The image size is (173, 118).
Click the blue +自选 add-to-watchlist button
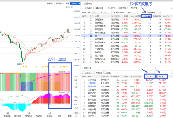point(74,3)
